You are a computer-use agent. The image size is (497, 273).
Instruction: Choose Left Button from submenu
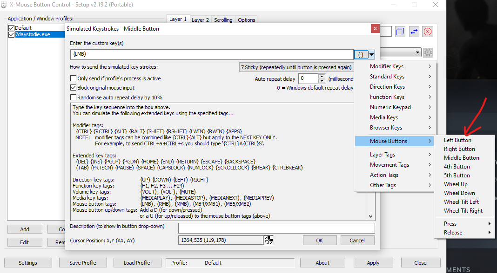(464, 140)
